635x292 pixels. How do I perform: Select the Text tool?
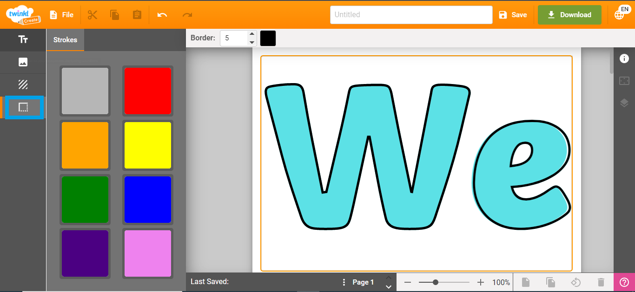coord(23,39)
